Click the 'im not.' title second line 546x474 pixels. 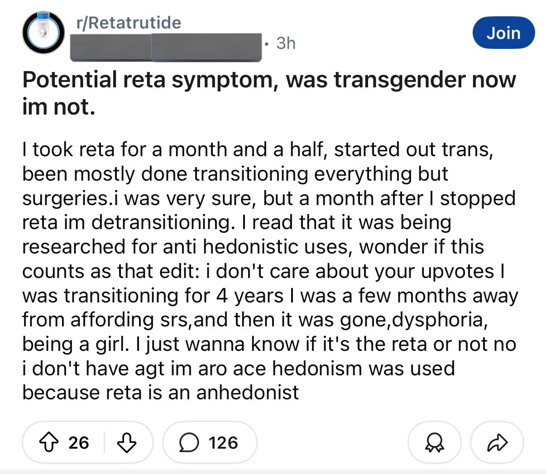(x=59, y=107)
